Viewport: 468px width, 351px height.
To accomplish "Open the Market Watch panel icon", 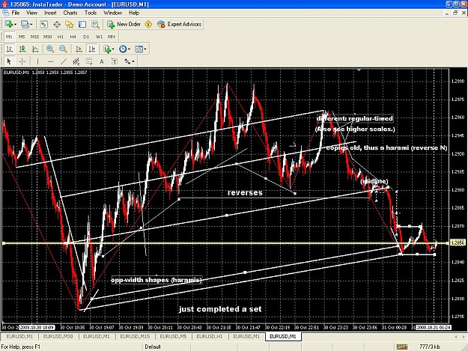I will pos(44,25).
